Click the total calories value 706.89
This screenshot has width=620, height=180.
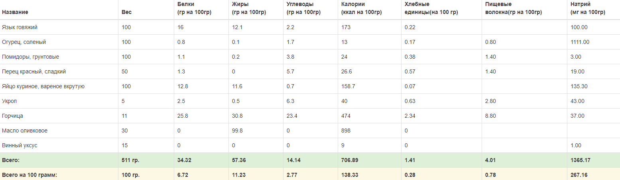pyautogui.click(x=350, y=160)
